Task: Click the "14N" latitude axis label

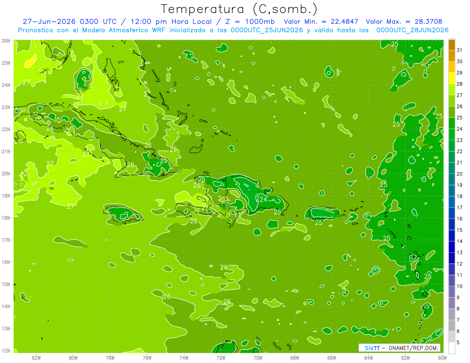Action: [x=6, y=306]
